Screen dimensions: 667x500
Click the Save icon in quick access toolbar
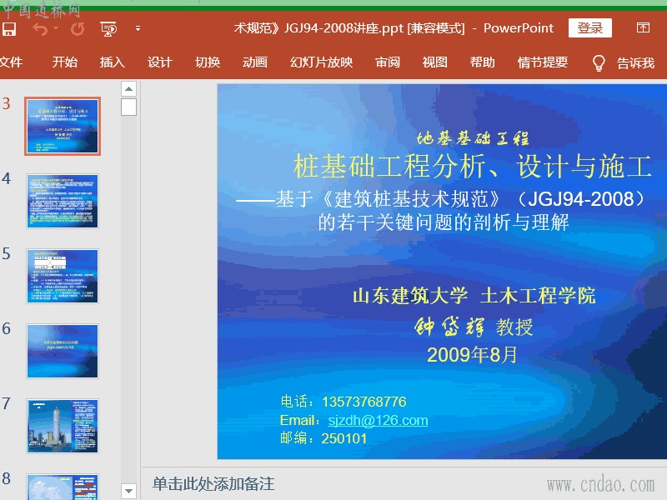coord(9,29)
